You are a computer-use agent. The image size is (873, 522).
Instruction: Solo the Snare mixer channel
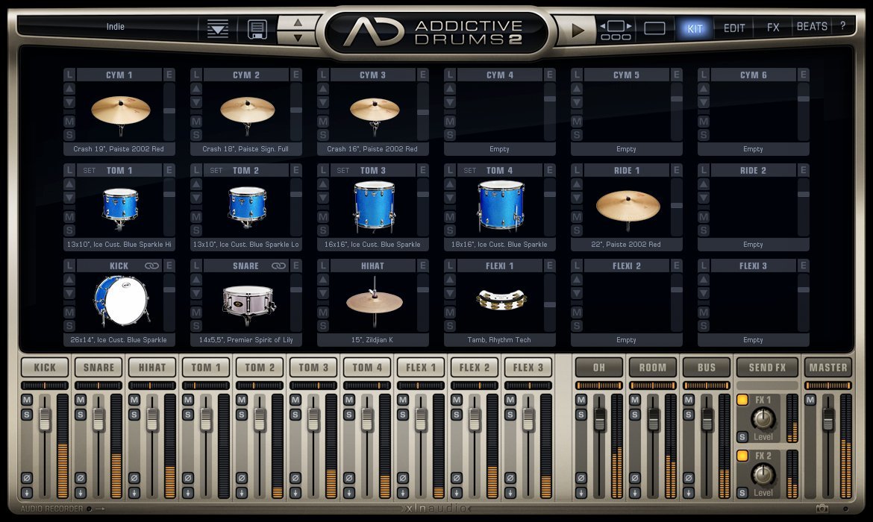(81, 415)
